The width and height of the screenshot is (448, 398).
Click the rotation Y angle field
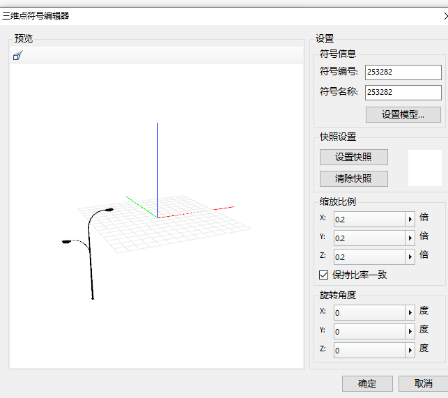369,331
